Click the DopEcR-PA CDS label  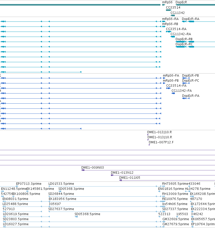pos(190,96)
